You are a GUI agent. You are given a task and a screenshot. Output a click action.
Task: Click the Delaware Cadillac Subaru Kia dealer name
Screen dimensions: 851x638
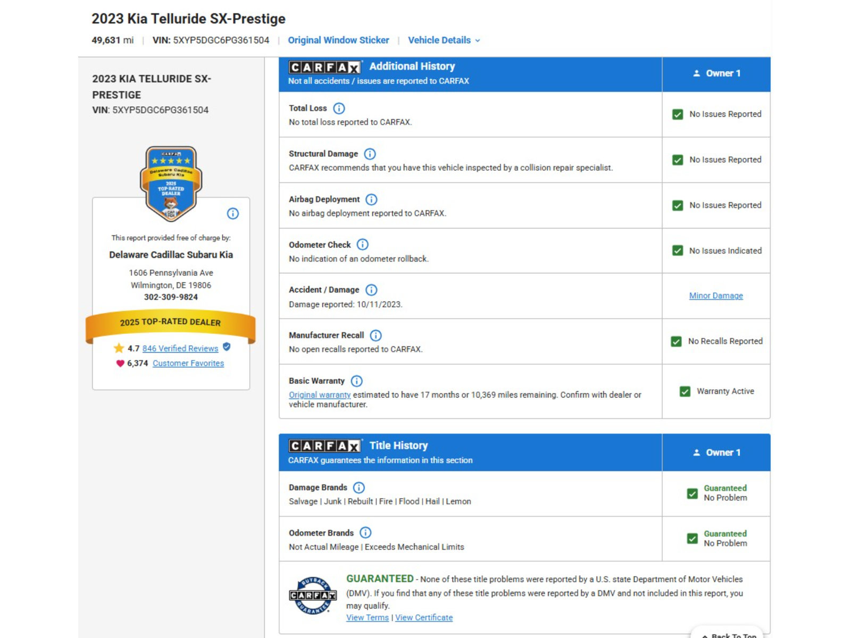click(x=171, y=255)
